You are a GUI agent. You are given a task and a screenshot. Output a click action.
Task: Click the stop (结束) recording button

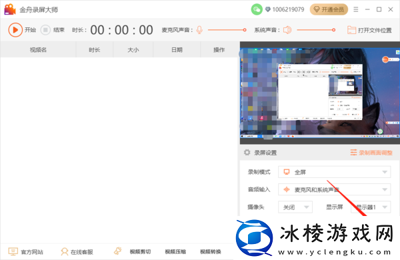[x=45, y=30]
